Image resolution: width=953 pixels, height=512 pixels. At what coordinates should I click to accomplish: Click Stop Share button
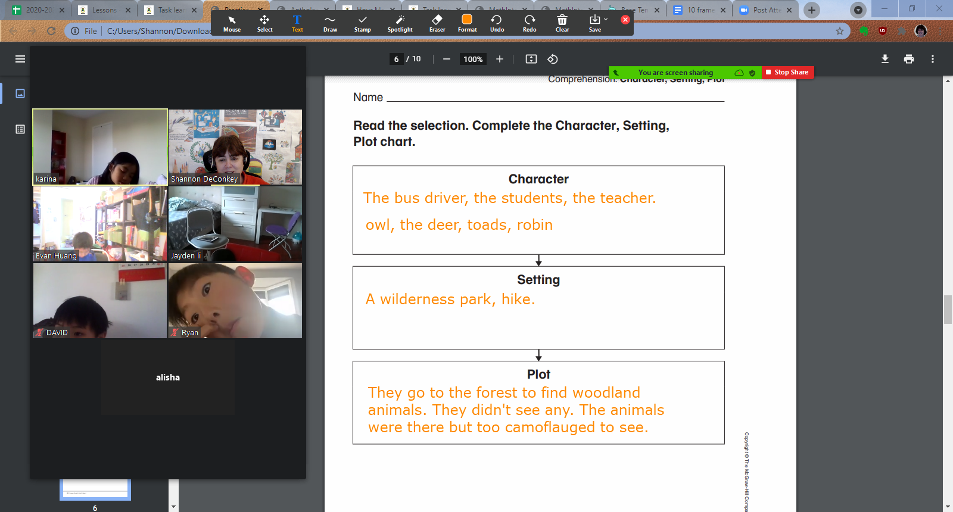(x=787, y=72)
